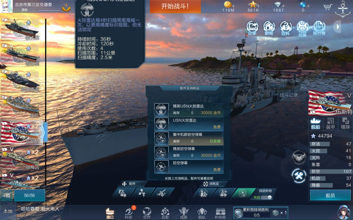Open the 新闻 news icon
This screenshot has height=220, width=353.
269,28
